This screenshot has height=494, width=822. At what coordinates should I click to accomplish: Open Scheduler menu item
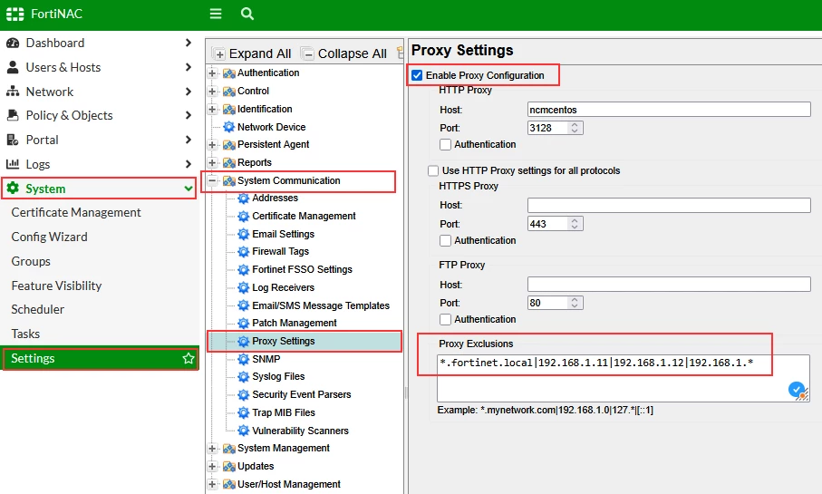[x=38, y=309]
